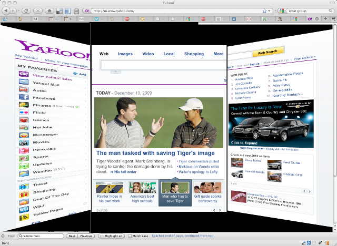Click the Yahoo favicon in the address bar
The width and height of the screenshot is (337, 246).
click(87, 11)
